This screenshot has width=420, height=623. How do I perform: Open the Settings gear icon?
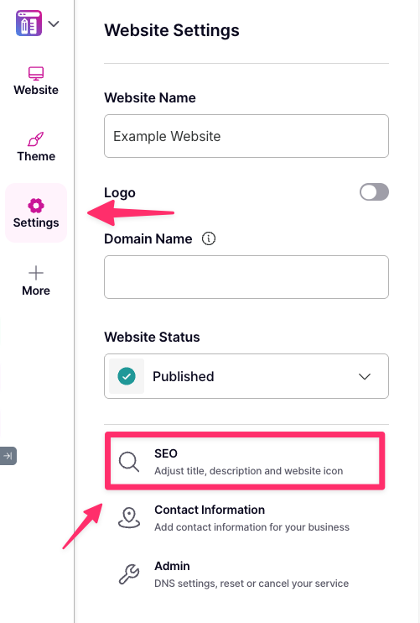(x=36, y=206)
